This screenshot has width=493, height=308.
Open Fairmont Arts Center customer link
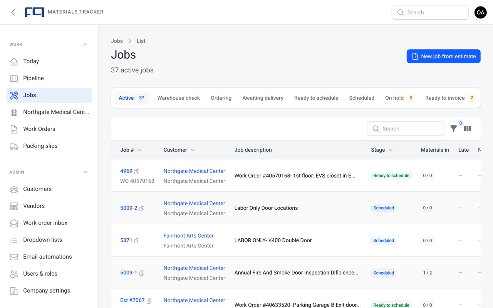click(188, 236)
